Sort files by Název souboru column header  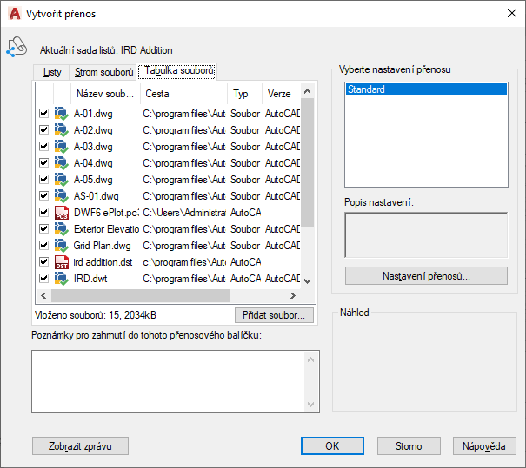coord(104,93)
